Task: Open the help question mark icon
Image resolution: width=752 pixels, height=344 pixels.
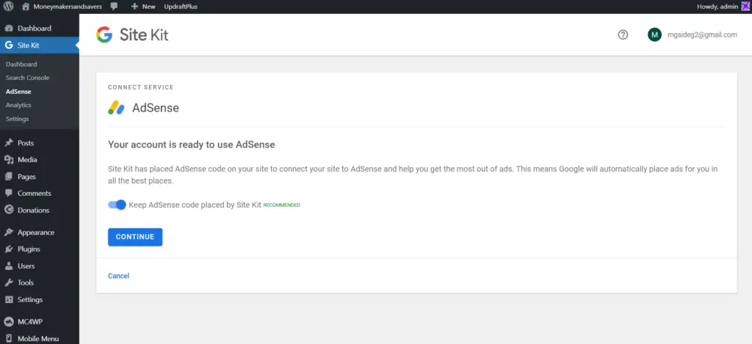Action: [x=623, y=34]
